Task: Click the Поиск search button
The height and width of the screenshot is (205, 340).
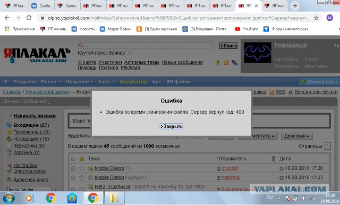Action: tap(228, 46)
